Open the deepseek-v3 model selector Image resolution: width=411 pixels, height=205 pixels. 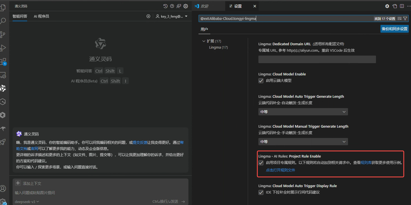tap(27, 201)
